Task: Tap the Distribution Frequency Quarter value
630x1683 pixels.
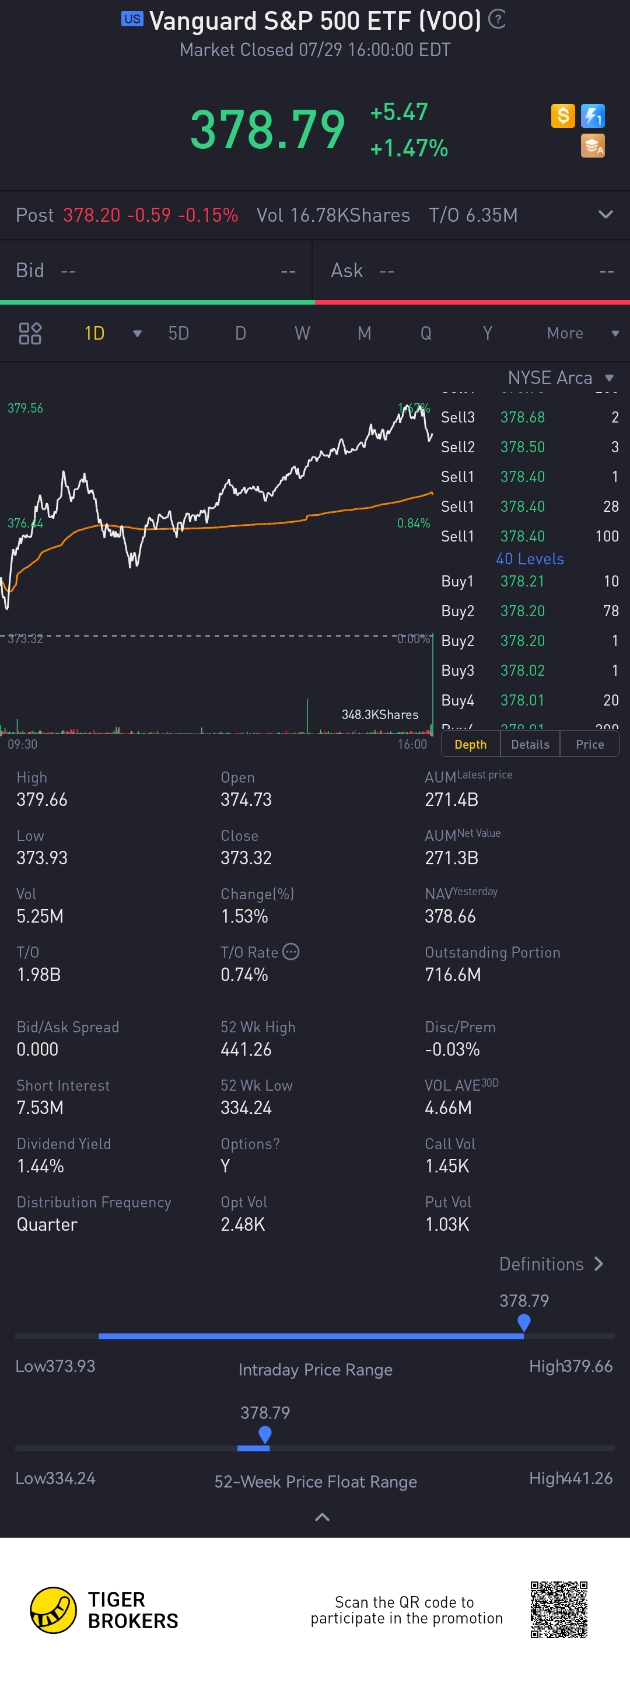Action: [47, 1224]
